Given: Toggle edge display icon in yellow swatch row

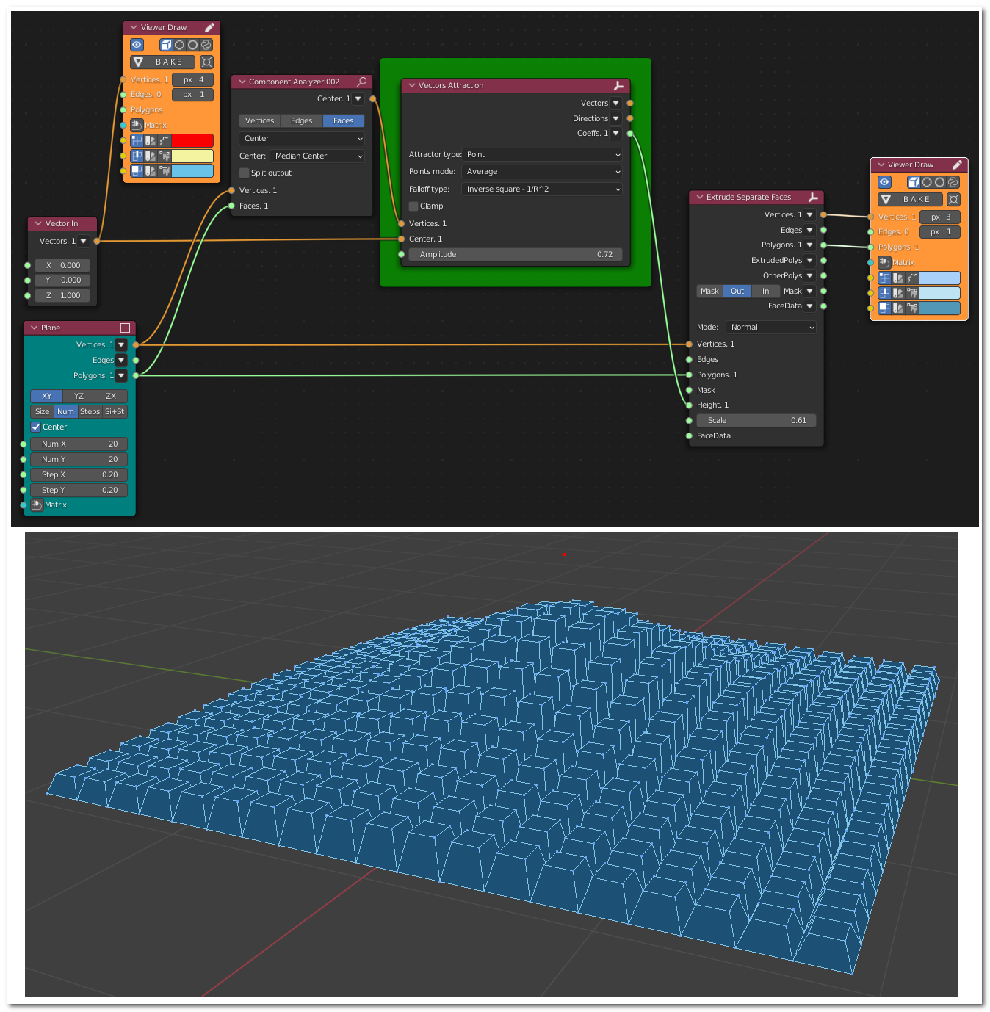Looking at the screenshot, I should click(x=137, y=156).
